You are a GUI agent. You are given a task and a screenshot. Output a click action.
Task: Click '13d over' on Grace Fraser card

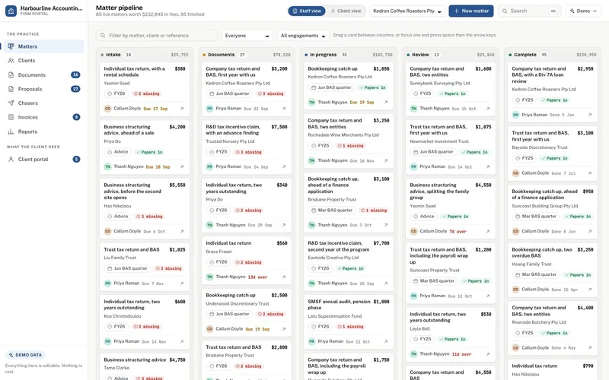(x=257, y=277)
